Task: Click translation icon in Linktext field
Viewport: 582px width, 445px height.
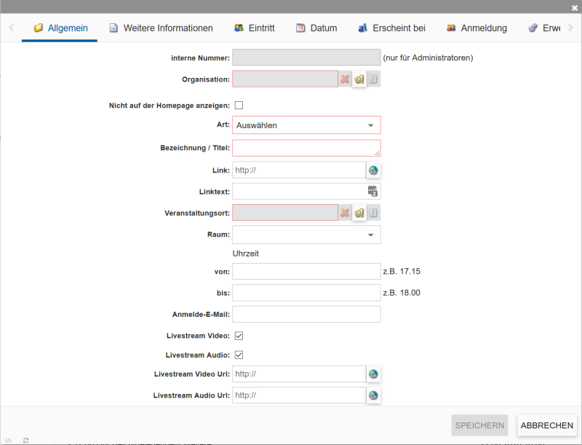Action: point(373,192)
